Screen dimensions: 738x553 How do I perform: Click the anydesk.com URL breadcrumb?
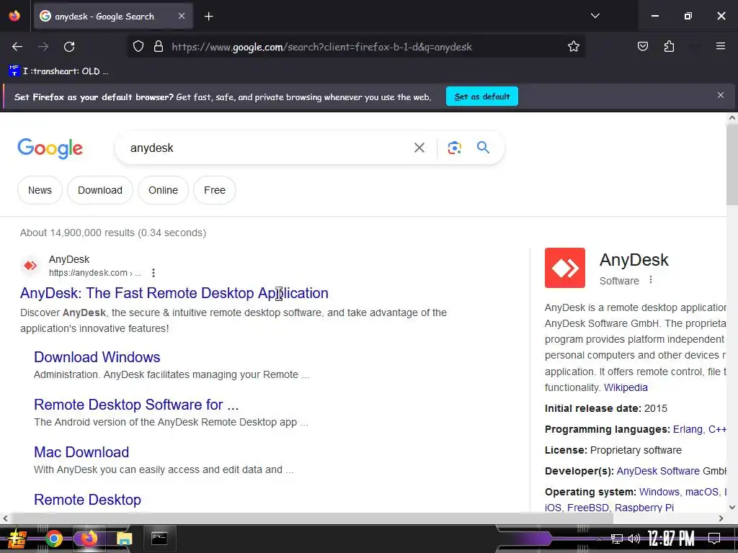pyautogui.click(x=94, y=273)
